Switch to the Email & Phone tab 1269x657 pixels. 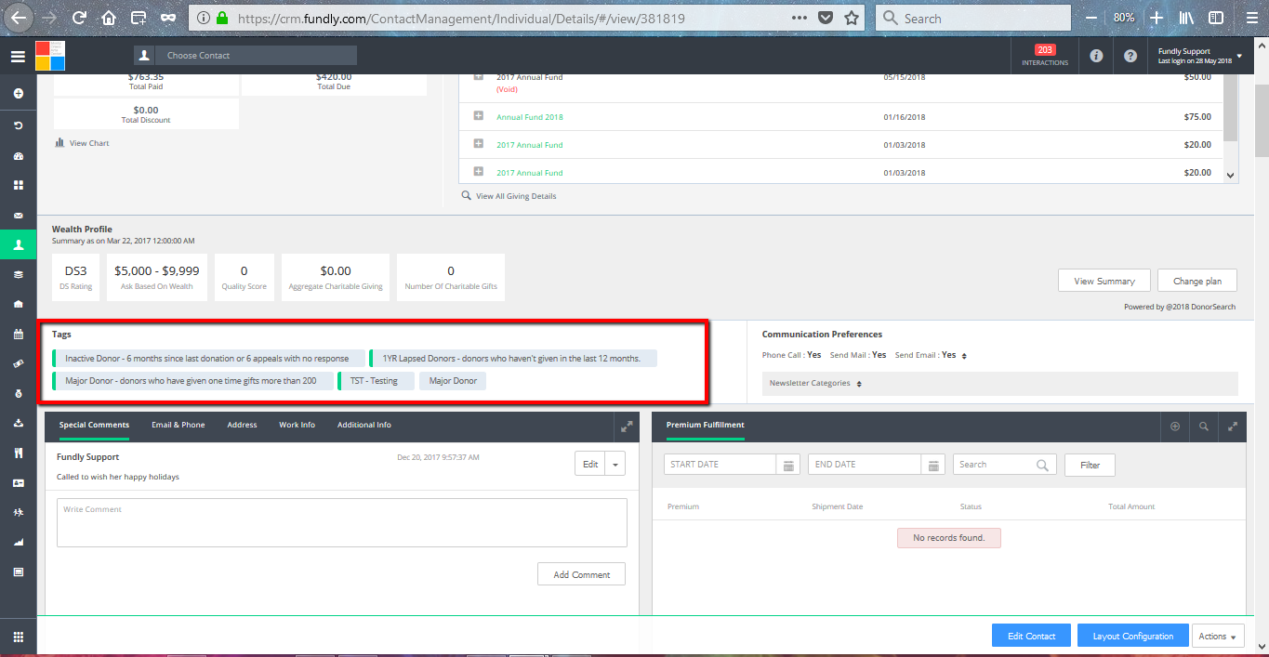178,425
